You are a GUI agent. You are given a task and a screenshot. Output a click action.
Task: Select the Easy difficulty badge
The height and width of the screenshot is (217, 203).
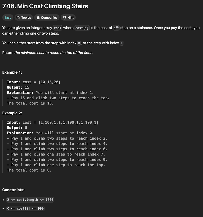[x=8, y=18]
